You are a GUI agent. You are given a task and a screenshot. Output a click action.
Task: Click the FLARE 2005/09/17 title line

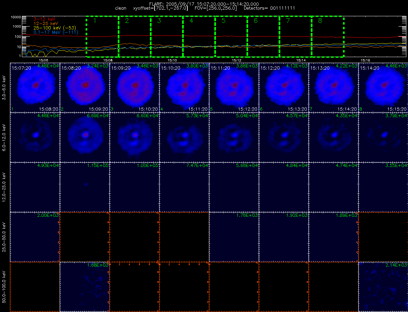pyautogui.click(x=204, y=4)
